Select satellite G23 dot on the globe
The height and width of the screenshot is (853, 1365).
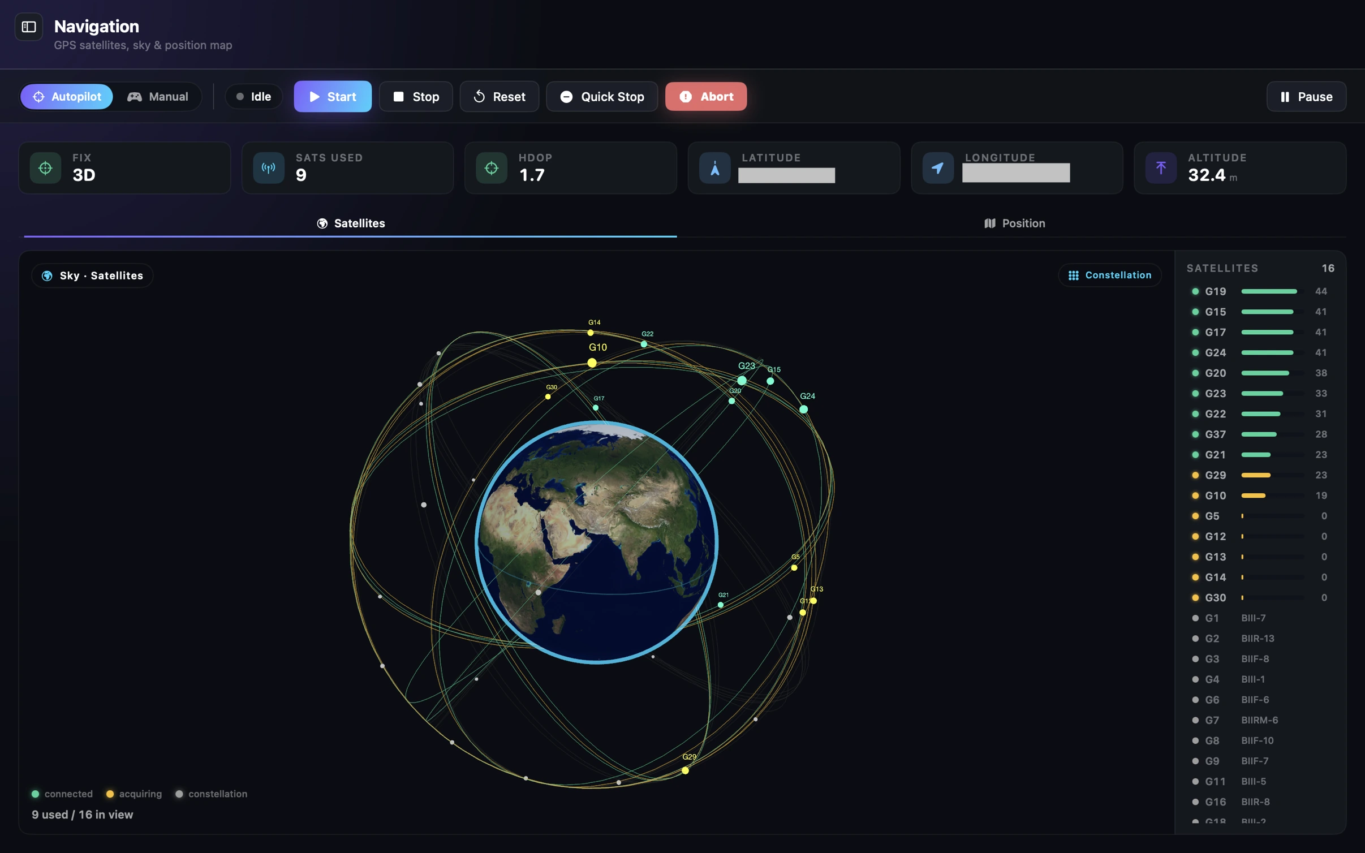click(742, 381)
